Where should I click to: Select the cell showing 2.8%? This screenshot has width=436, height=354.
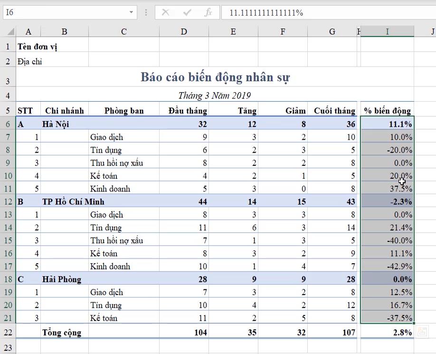pos(388,333)
